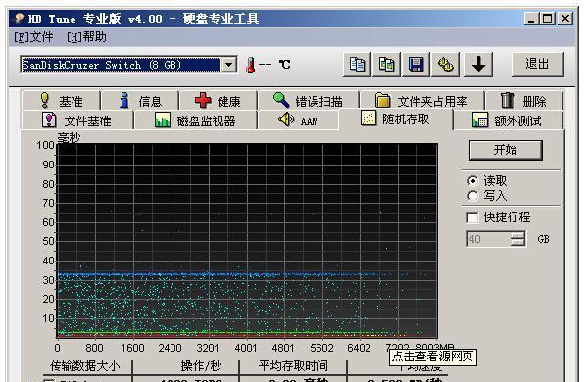Click the HD Tune title bar app icon
Screen dimensions: 586x382
[x=19, y=18]
